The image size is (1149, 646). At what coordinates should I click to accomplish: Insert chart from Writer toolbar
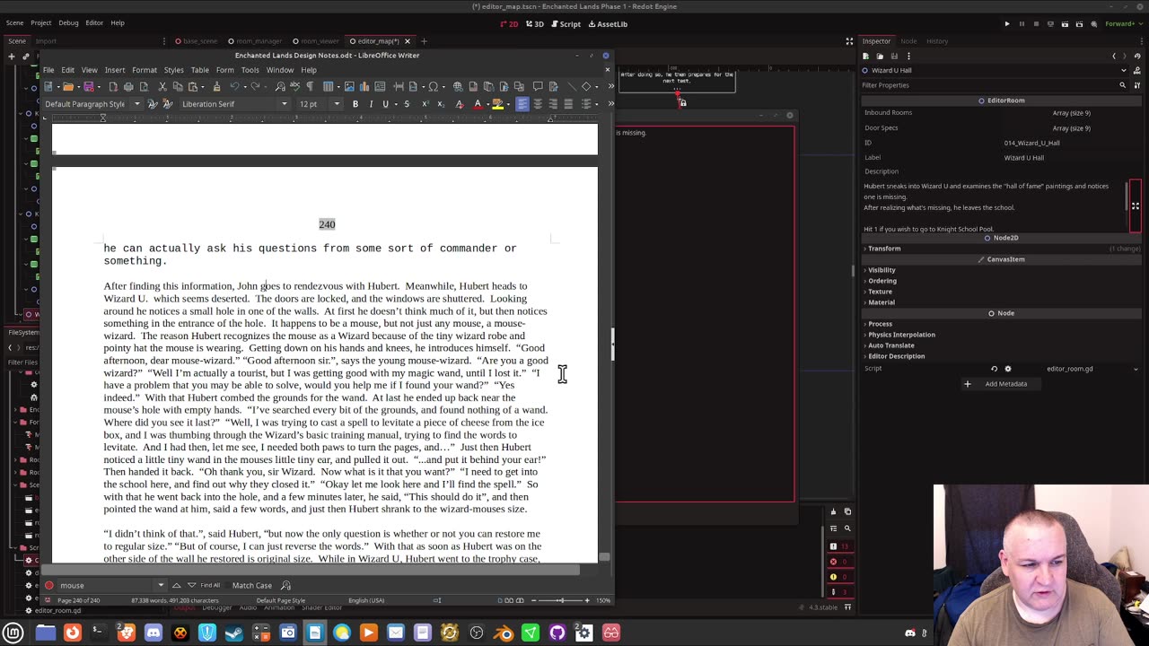point(364,86)
